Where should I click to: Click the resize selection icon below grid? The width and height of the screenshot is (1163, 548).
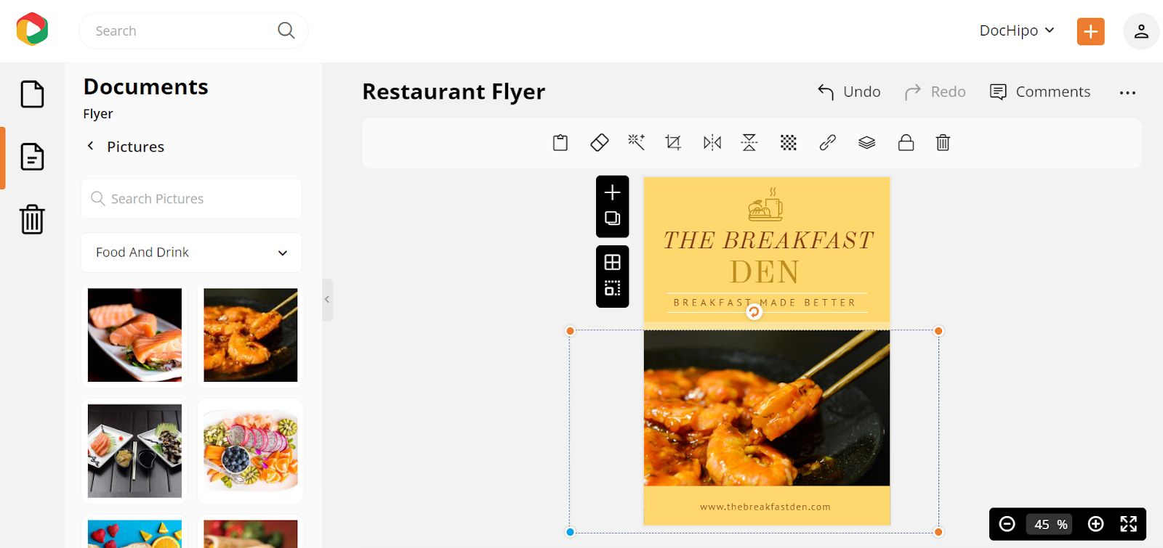(613, 289)
